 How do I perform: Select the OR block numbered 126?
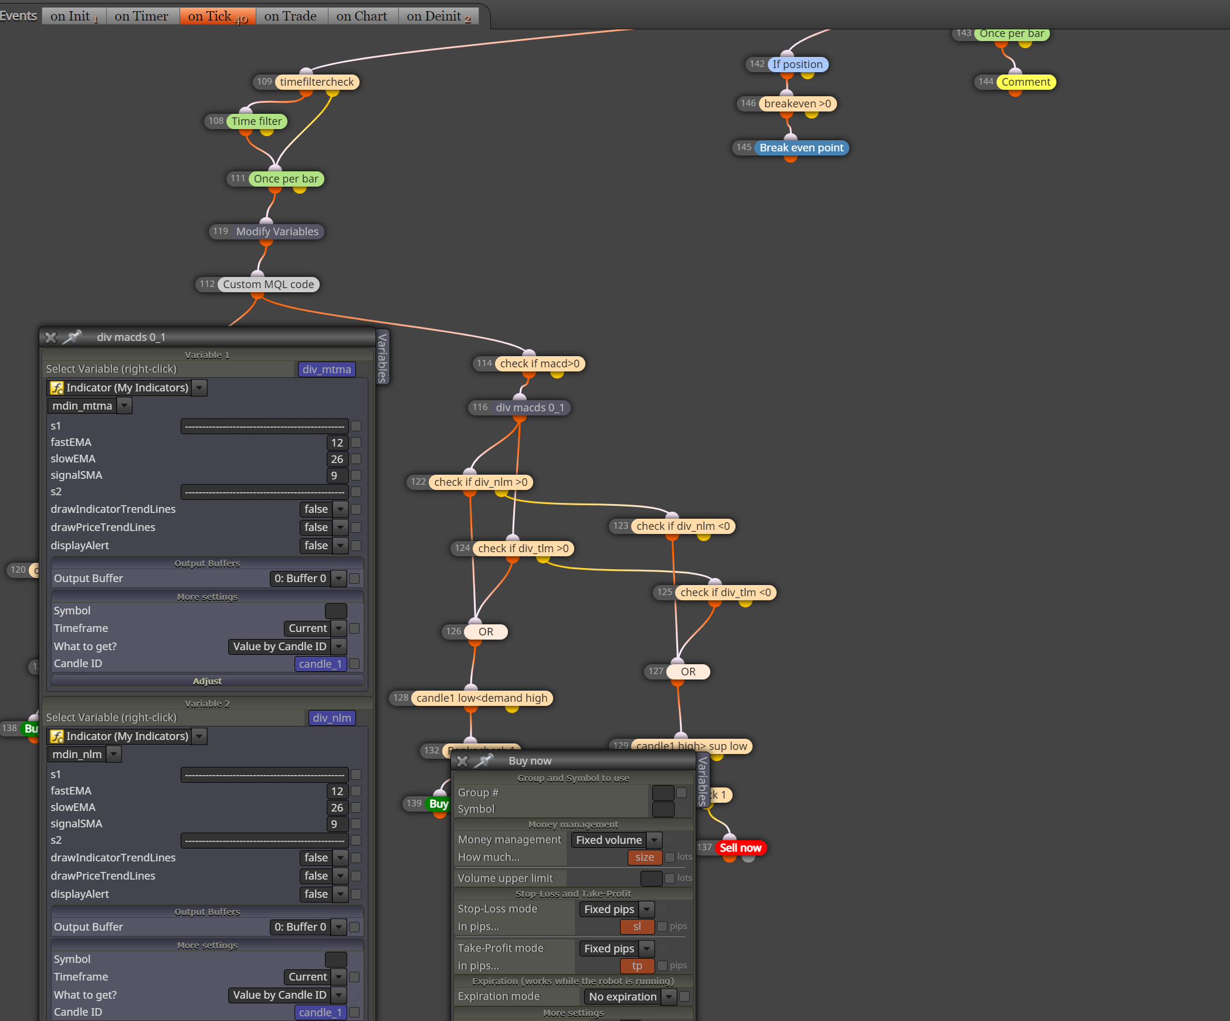pyautogui.click(x=486, y=632)
